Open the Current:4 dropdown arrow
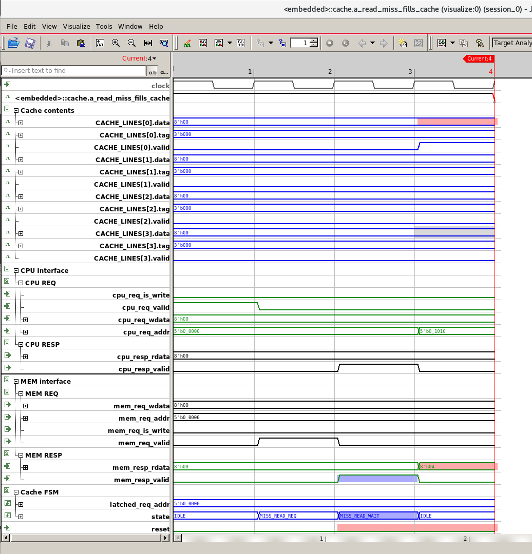The width and height of the screenshot is (532, 554). (x=154, y=58)
